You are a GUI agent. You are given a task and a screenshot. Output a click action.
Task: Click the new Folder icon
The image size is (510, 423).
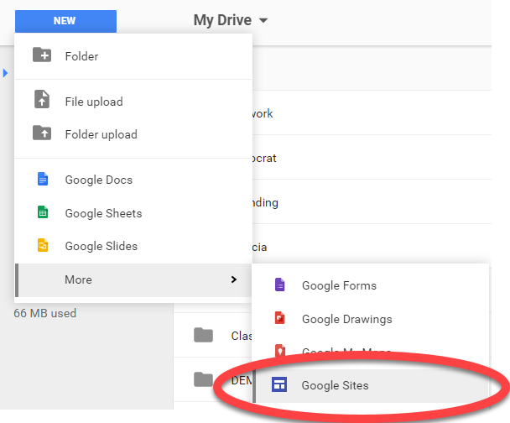(41, 56)
